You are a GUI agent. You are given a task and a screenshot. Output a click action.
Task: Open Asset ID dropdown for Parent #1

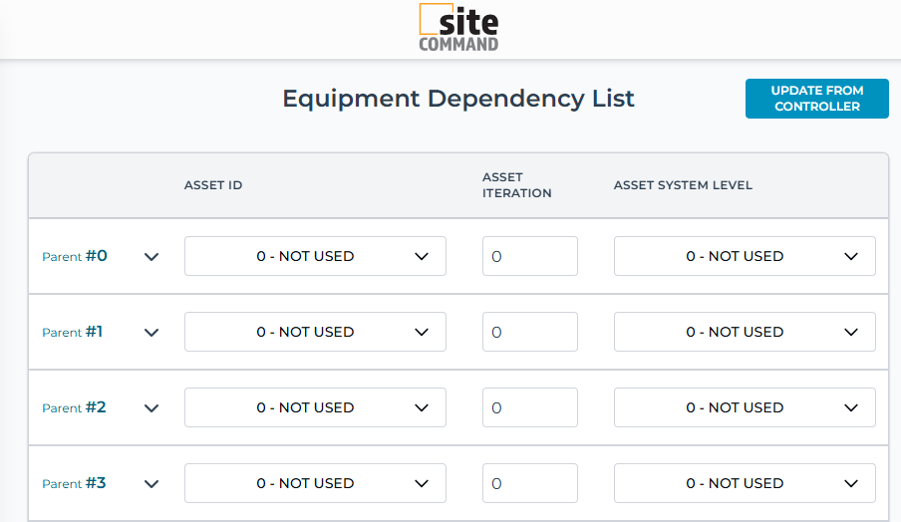[315, 332]
